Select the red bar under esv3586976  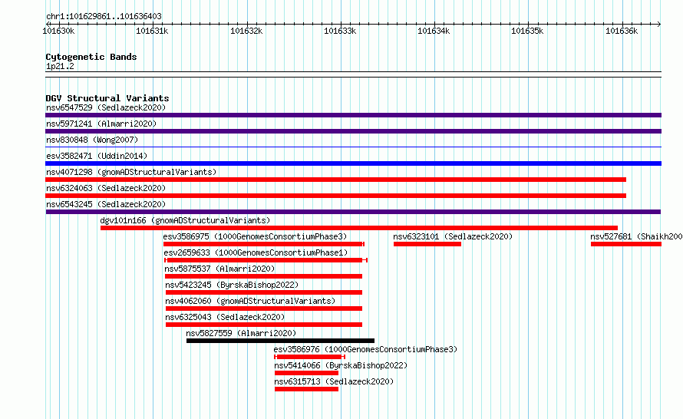(x=310, y=357)
